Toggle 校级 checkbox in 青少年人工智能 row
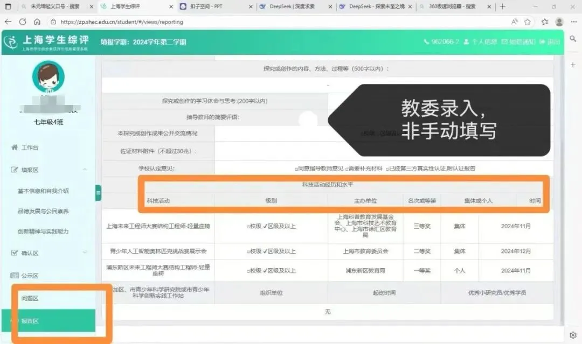The width and height of the screenshot is (582, 344). (248, 251)
